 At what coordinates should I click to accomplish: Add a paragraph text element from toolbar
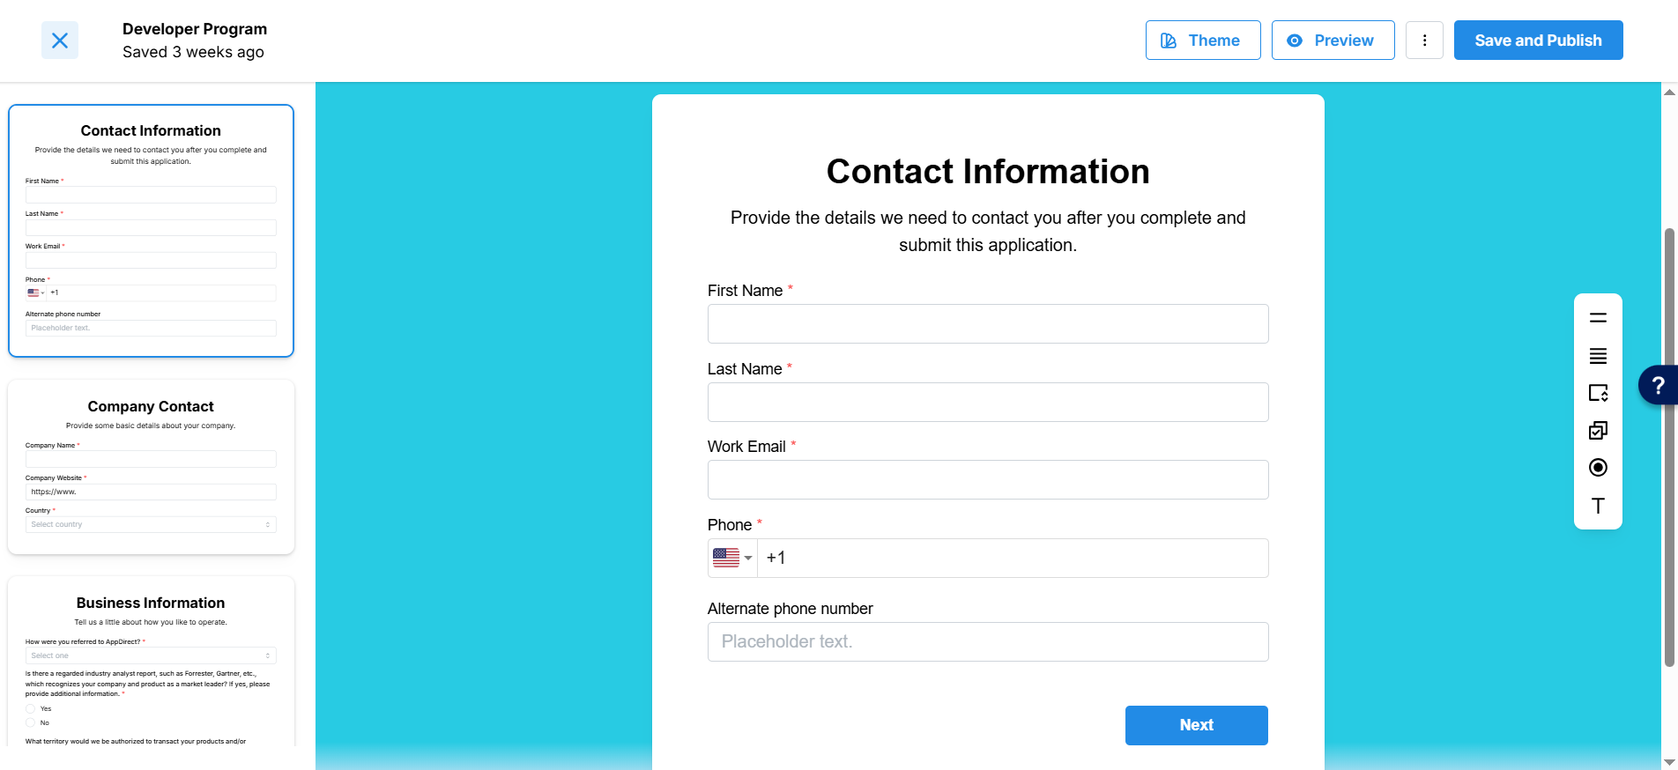[1598, 356]
